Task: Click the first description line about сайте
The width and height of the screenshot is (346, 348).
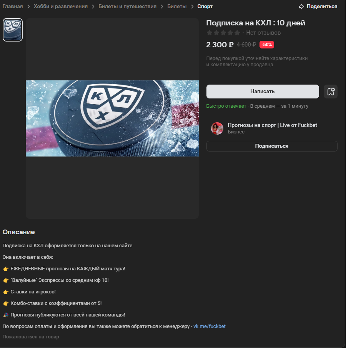Action: point(67,246)
